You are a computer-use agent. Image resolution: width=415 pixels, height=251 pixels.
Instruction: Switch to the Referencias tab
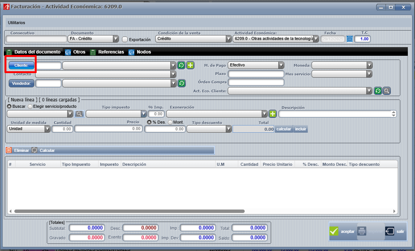(x=111, y=52)
